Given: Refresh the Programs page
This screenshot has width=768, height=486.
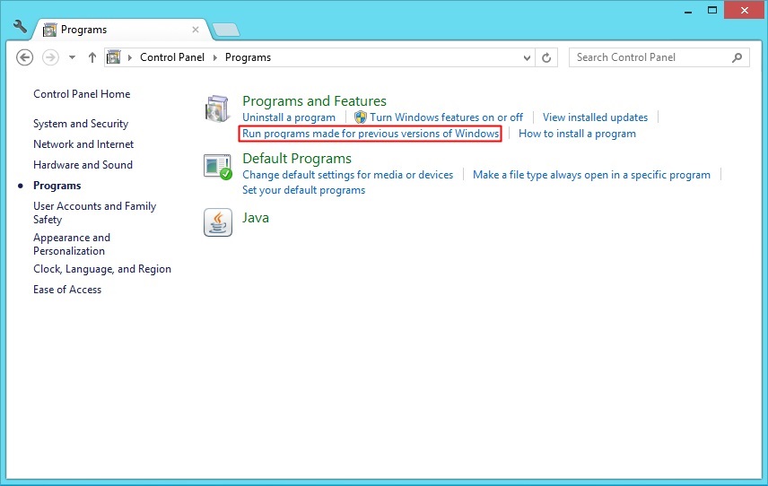Looking at the screenshot, I should pyautogui.click(x=546, y=57).
